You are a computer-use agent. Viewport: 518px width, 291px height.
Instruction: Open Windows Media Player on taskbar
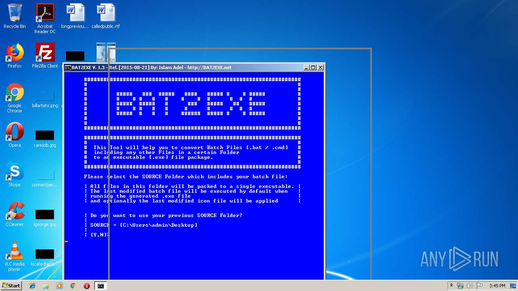(59, 286)
